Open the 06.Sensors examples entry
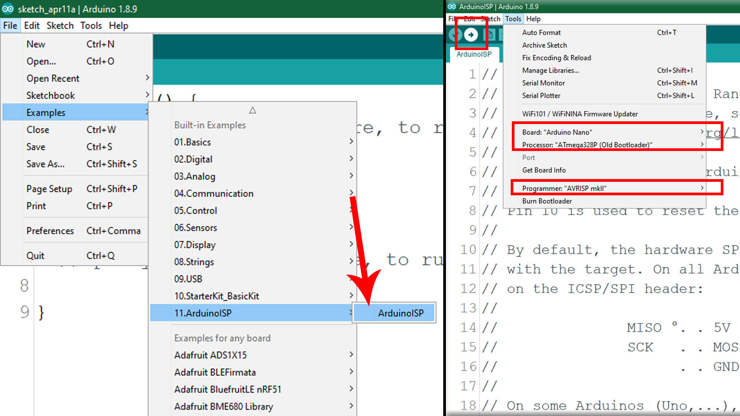The image size is (740, 416). (x=253, y=228)
